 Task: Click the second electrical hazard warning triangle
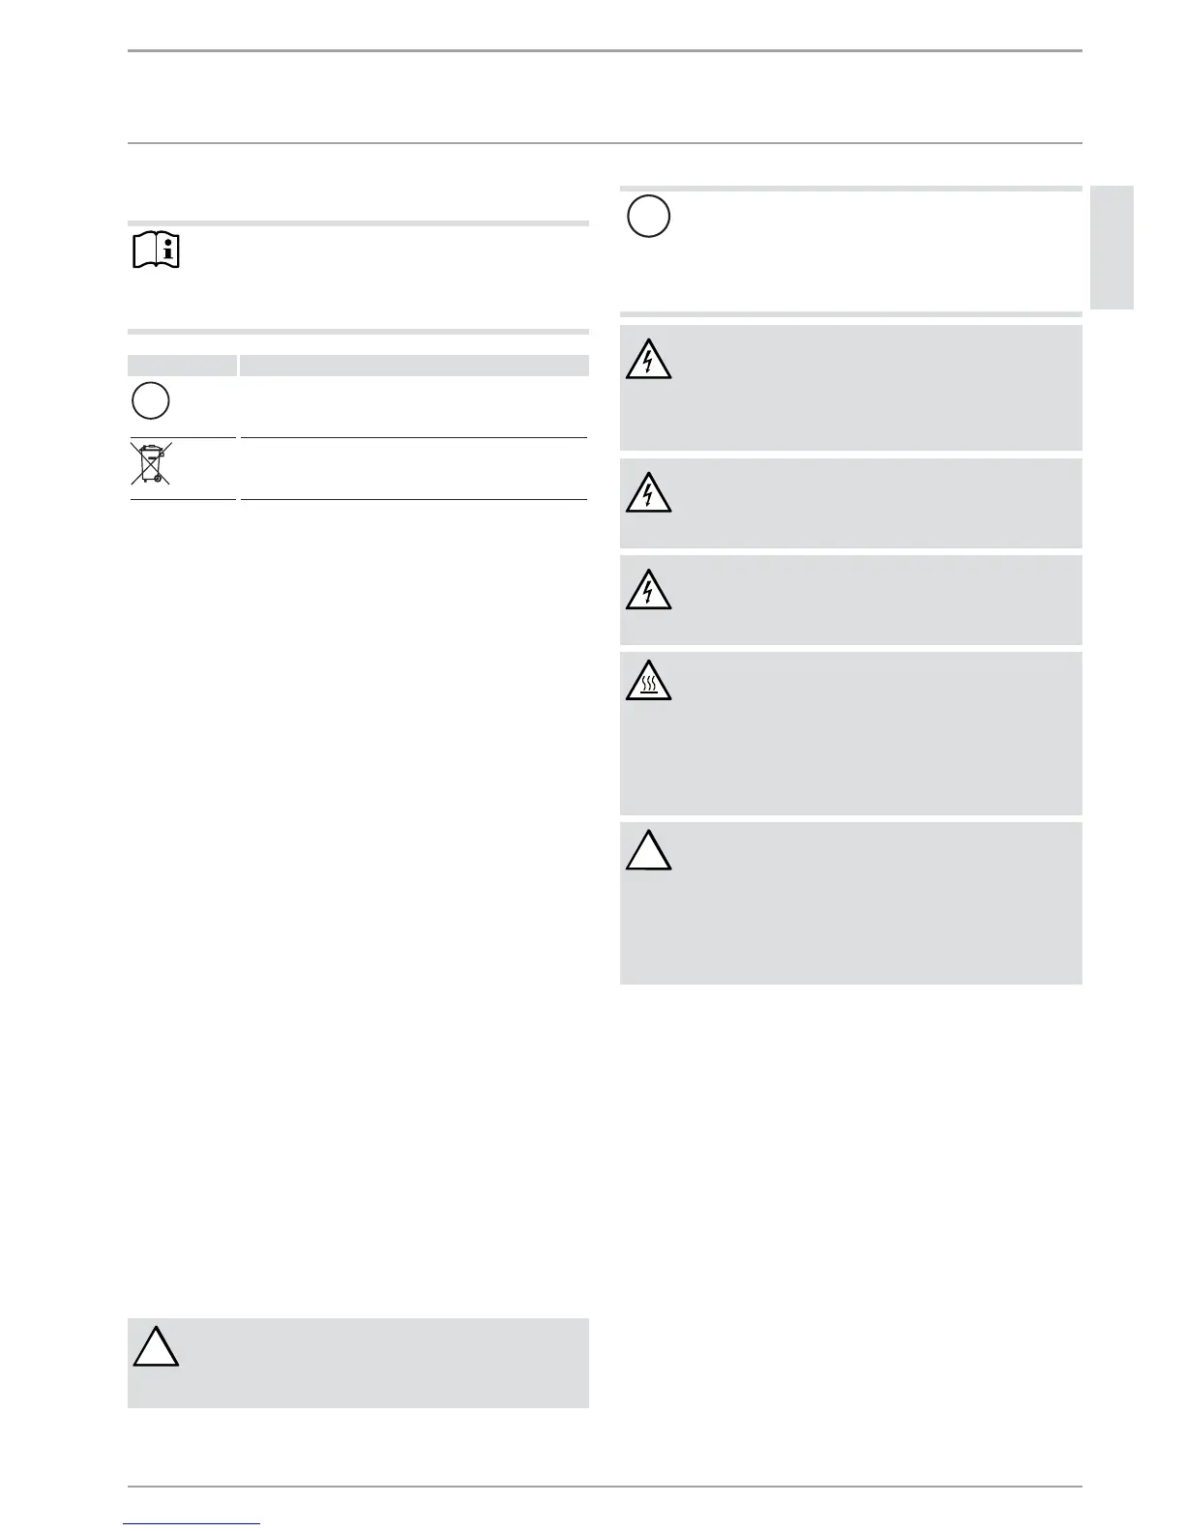pyautogui.click(x=648, y=492)
